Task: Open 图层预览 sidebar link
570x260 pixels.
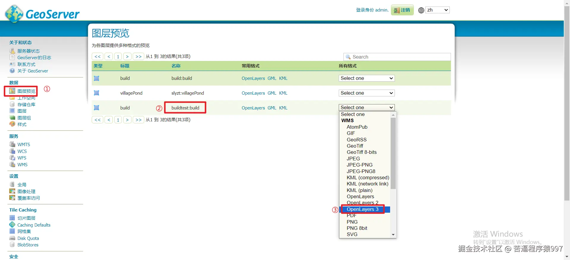Action: [26, 91]
